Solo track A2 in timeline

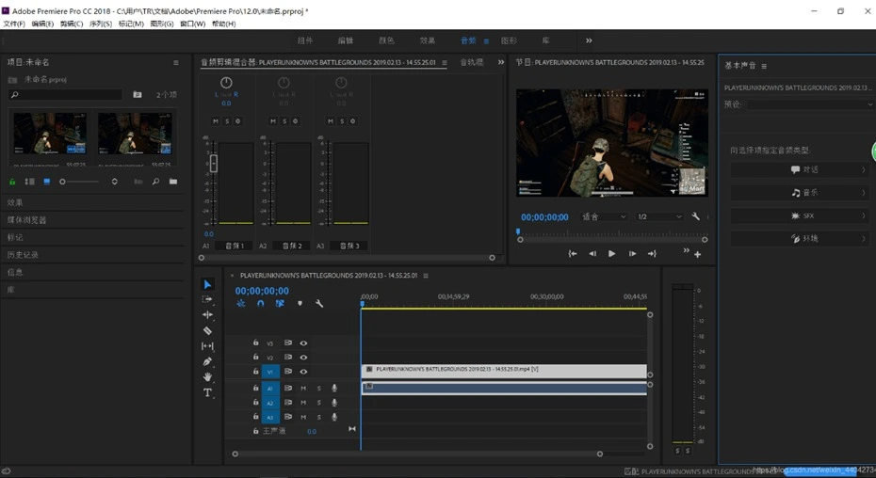click(x=319, y=403)
